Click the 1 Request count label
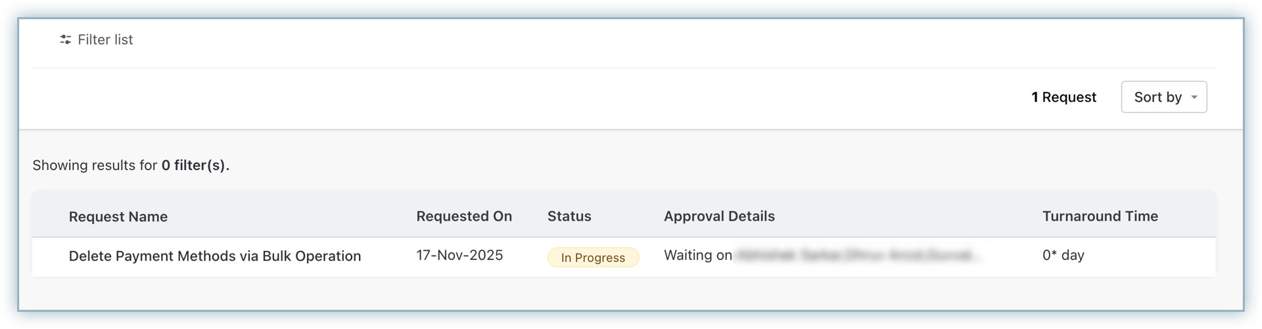The image size is (1262, 329). [x=1063, y=97]
